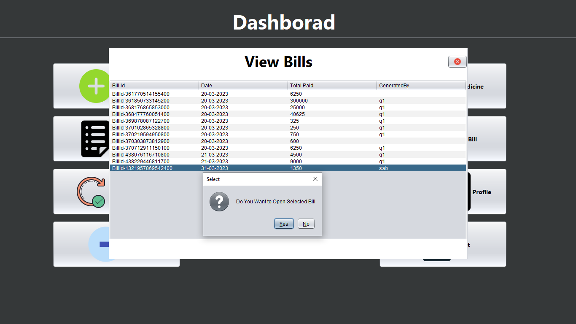The image size is (576, 324).
Task: Click the GeneratedBy value sab
Action: [383, 168]
